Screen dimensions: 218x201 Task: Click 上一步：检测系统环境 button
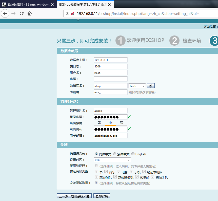74,196
